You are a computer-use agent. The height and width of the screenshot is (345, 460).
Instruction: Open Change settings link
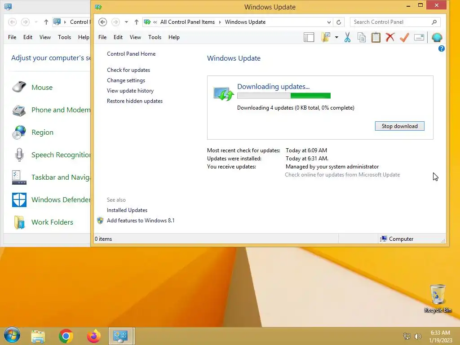pyautogui.click(x=126, y=80)
